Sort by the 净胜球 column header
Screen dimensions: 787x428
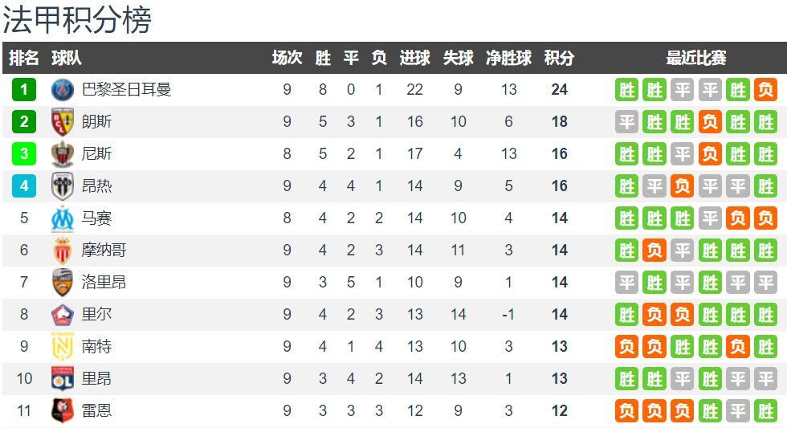508,58
